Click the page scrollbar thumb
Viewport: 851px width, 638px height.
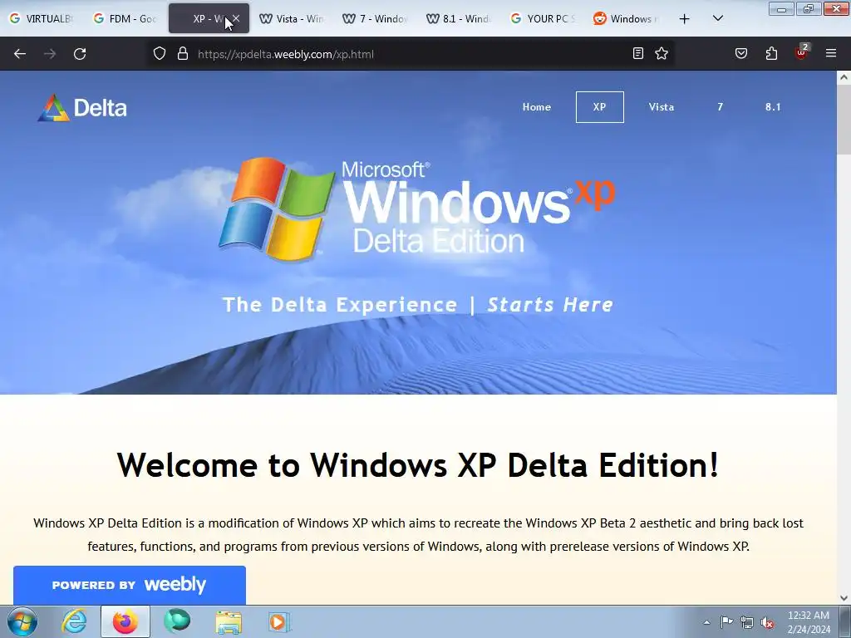coord(844,120)
